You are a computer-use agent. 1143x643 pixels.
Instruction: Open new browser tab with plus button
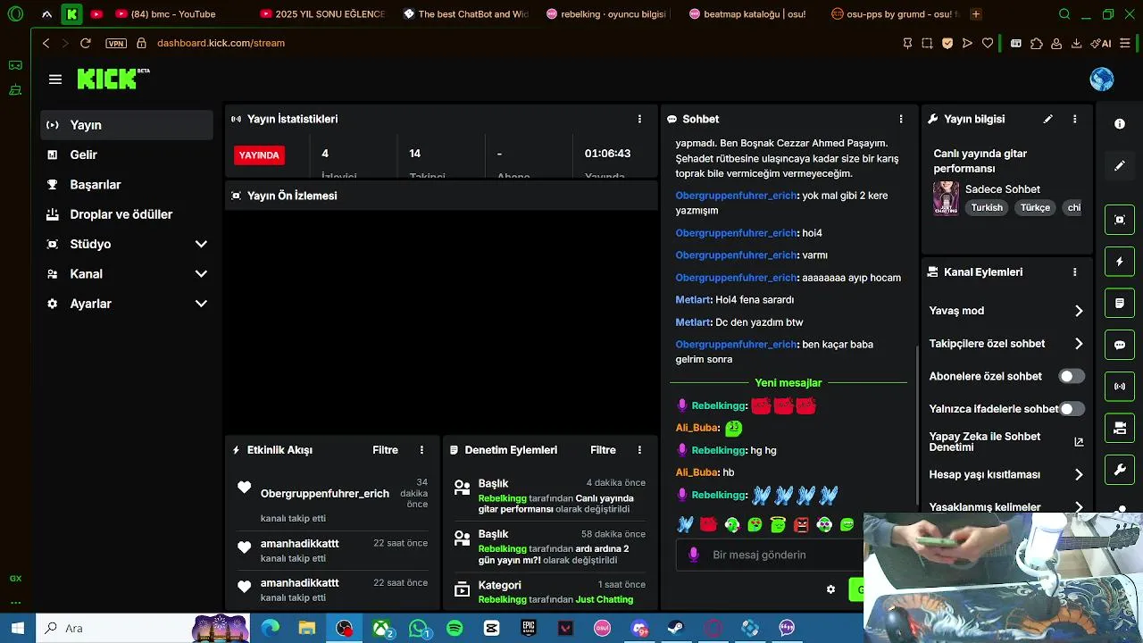point(976,14)
